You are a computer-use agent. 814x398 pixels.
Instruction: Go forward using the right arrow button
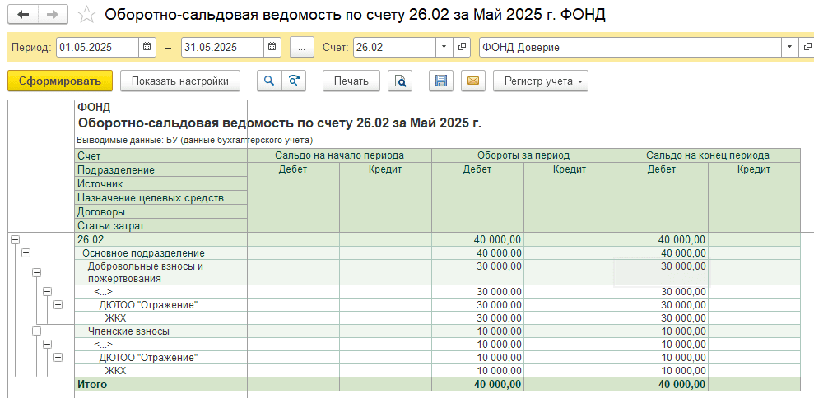pos(52,15)
